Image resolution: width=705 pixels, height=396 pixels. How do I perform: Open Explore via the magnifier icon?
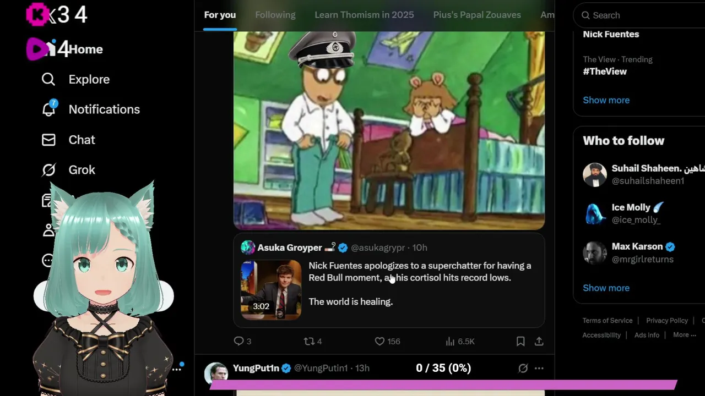[x=48, y=79]
